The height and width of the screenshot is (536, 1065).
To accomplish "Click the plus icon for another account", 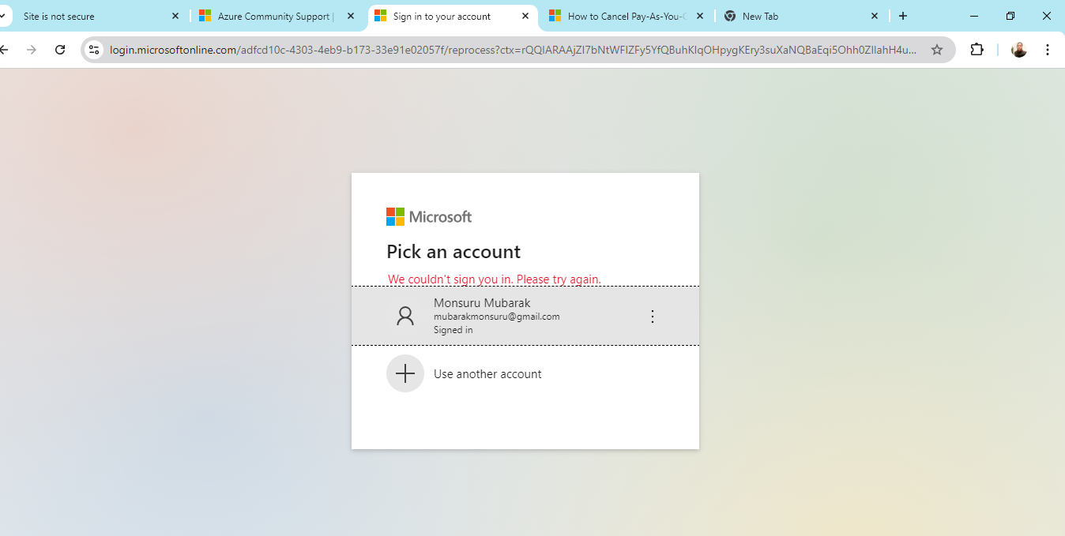I will coord(405,373).
